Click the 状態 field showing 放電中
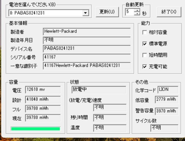Image resolution: width=185 pixels, height=141 pixels. coord(99,90)
